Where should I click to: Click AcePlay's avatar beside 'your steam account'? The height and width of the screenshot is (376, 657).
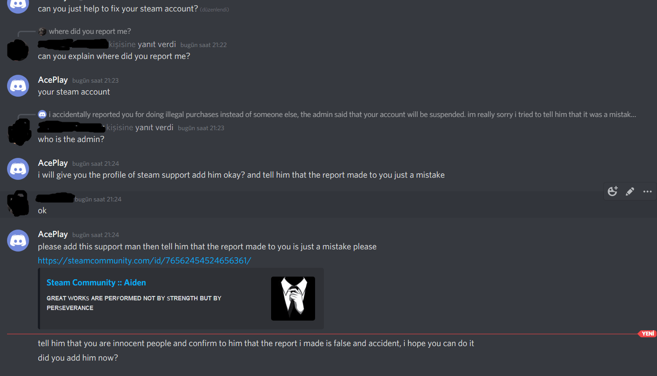(18, 86)
